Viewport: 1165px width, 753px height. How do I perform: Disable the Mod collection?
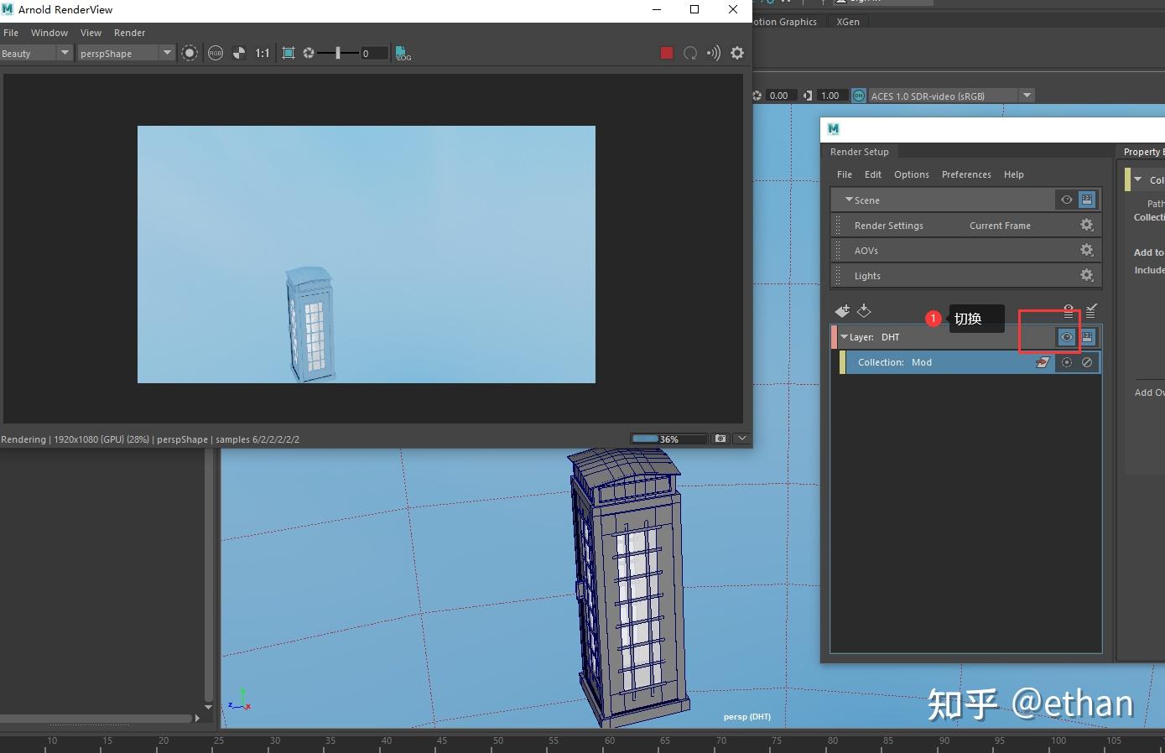tap(1087, 362)
